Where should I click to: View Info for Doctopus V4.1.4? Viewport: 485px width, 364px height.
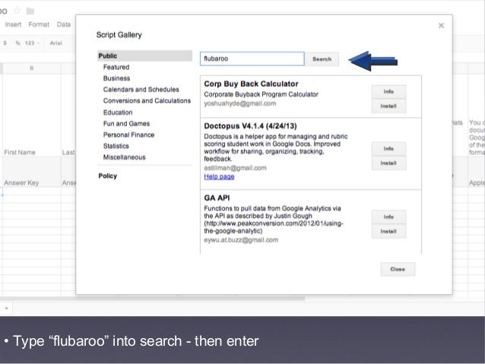(388, 149)
